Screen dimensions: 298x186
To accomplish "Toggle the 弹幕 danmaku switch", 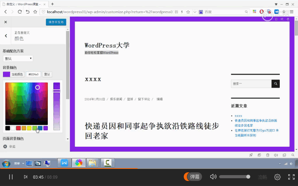I will [193, 177].
